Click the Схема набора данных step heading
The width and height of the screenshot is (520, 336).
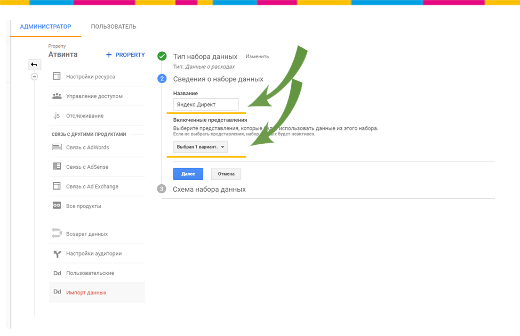coord(209,190)
